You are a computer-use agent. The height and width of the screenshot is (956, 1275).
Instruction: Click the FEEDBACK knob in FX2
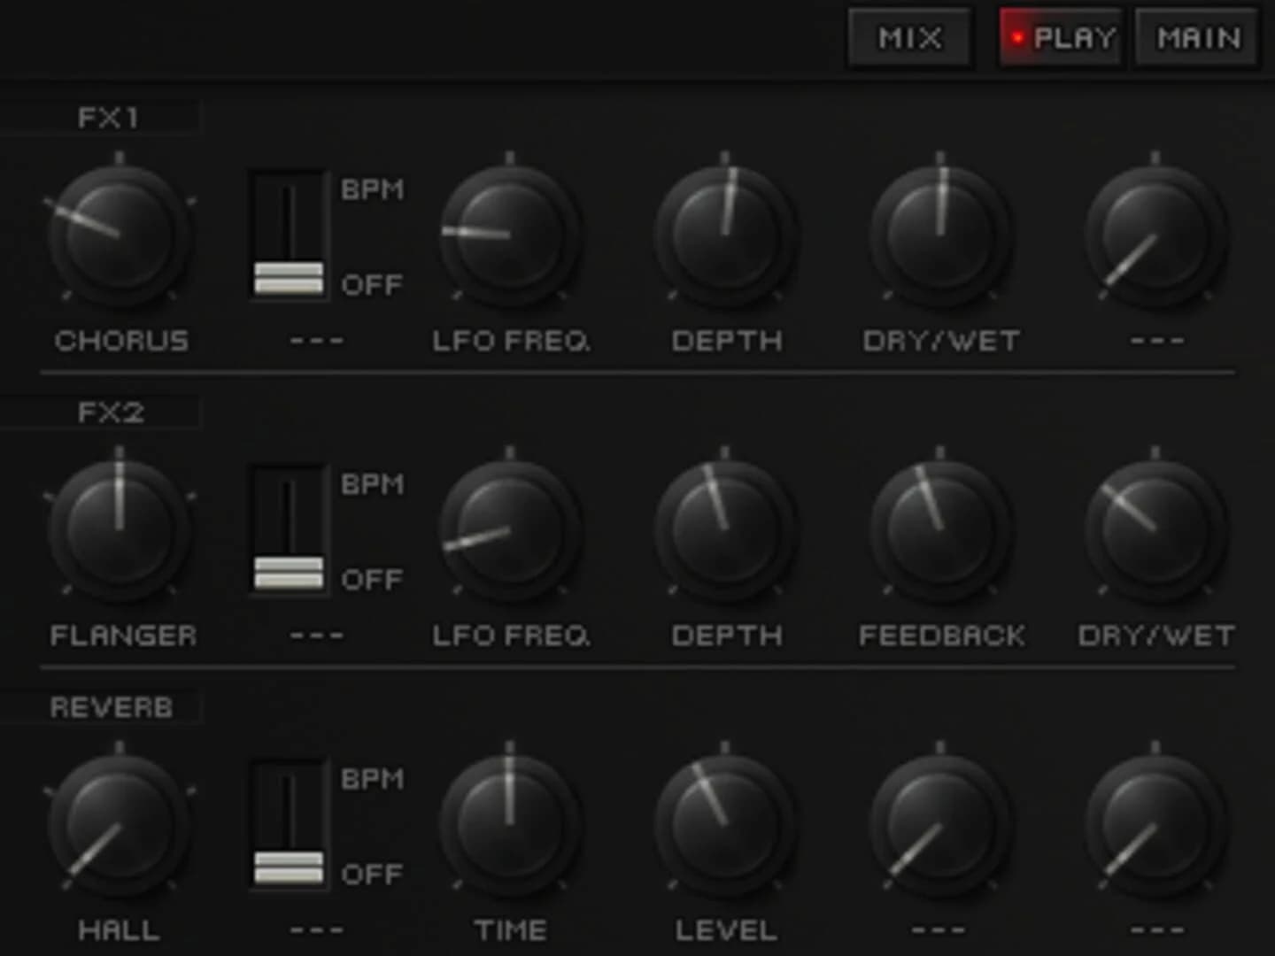point(940,531)
